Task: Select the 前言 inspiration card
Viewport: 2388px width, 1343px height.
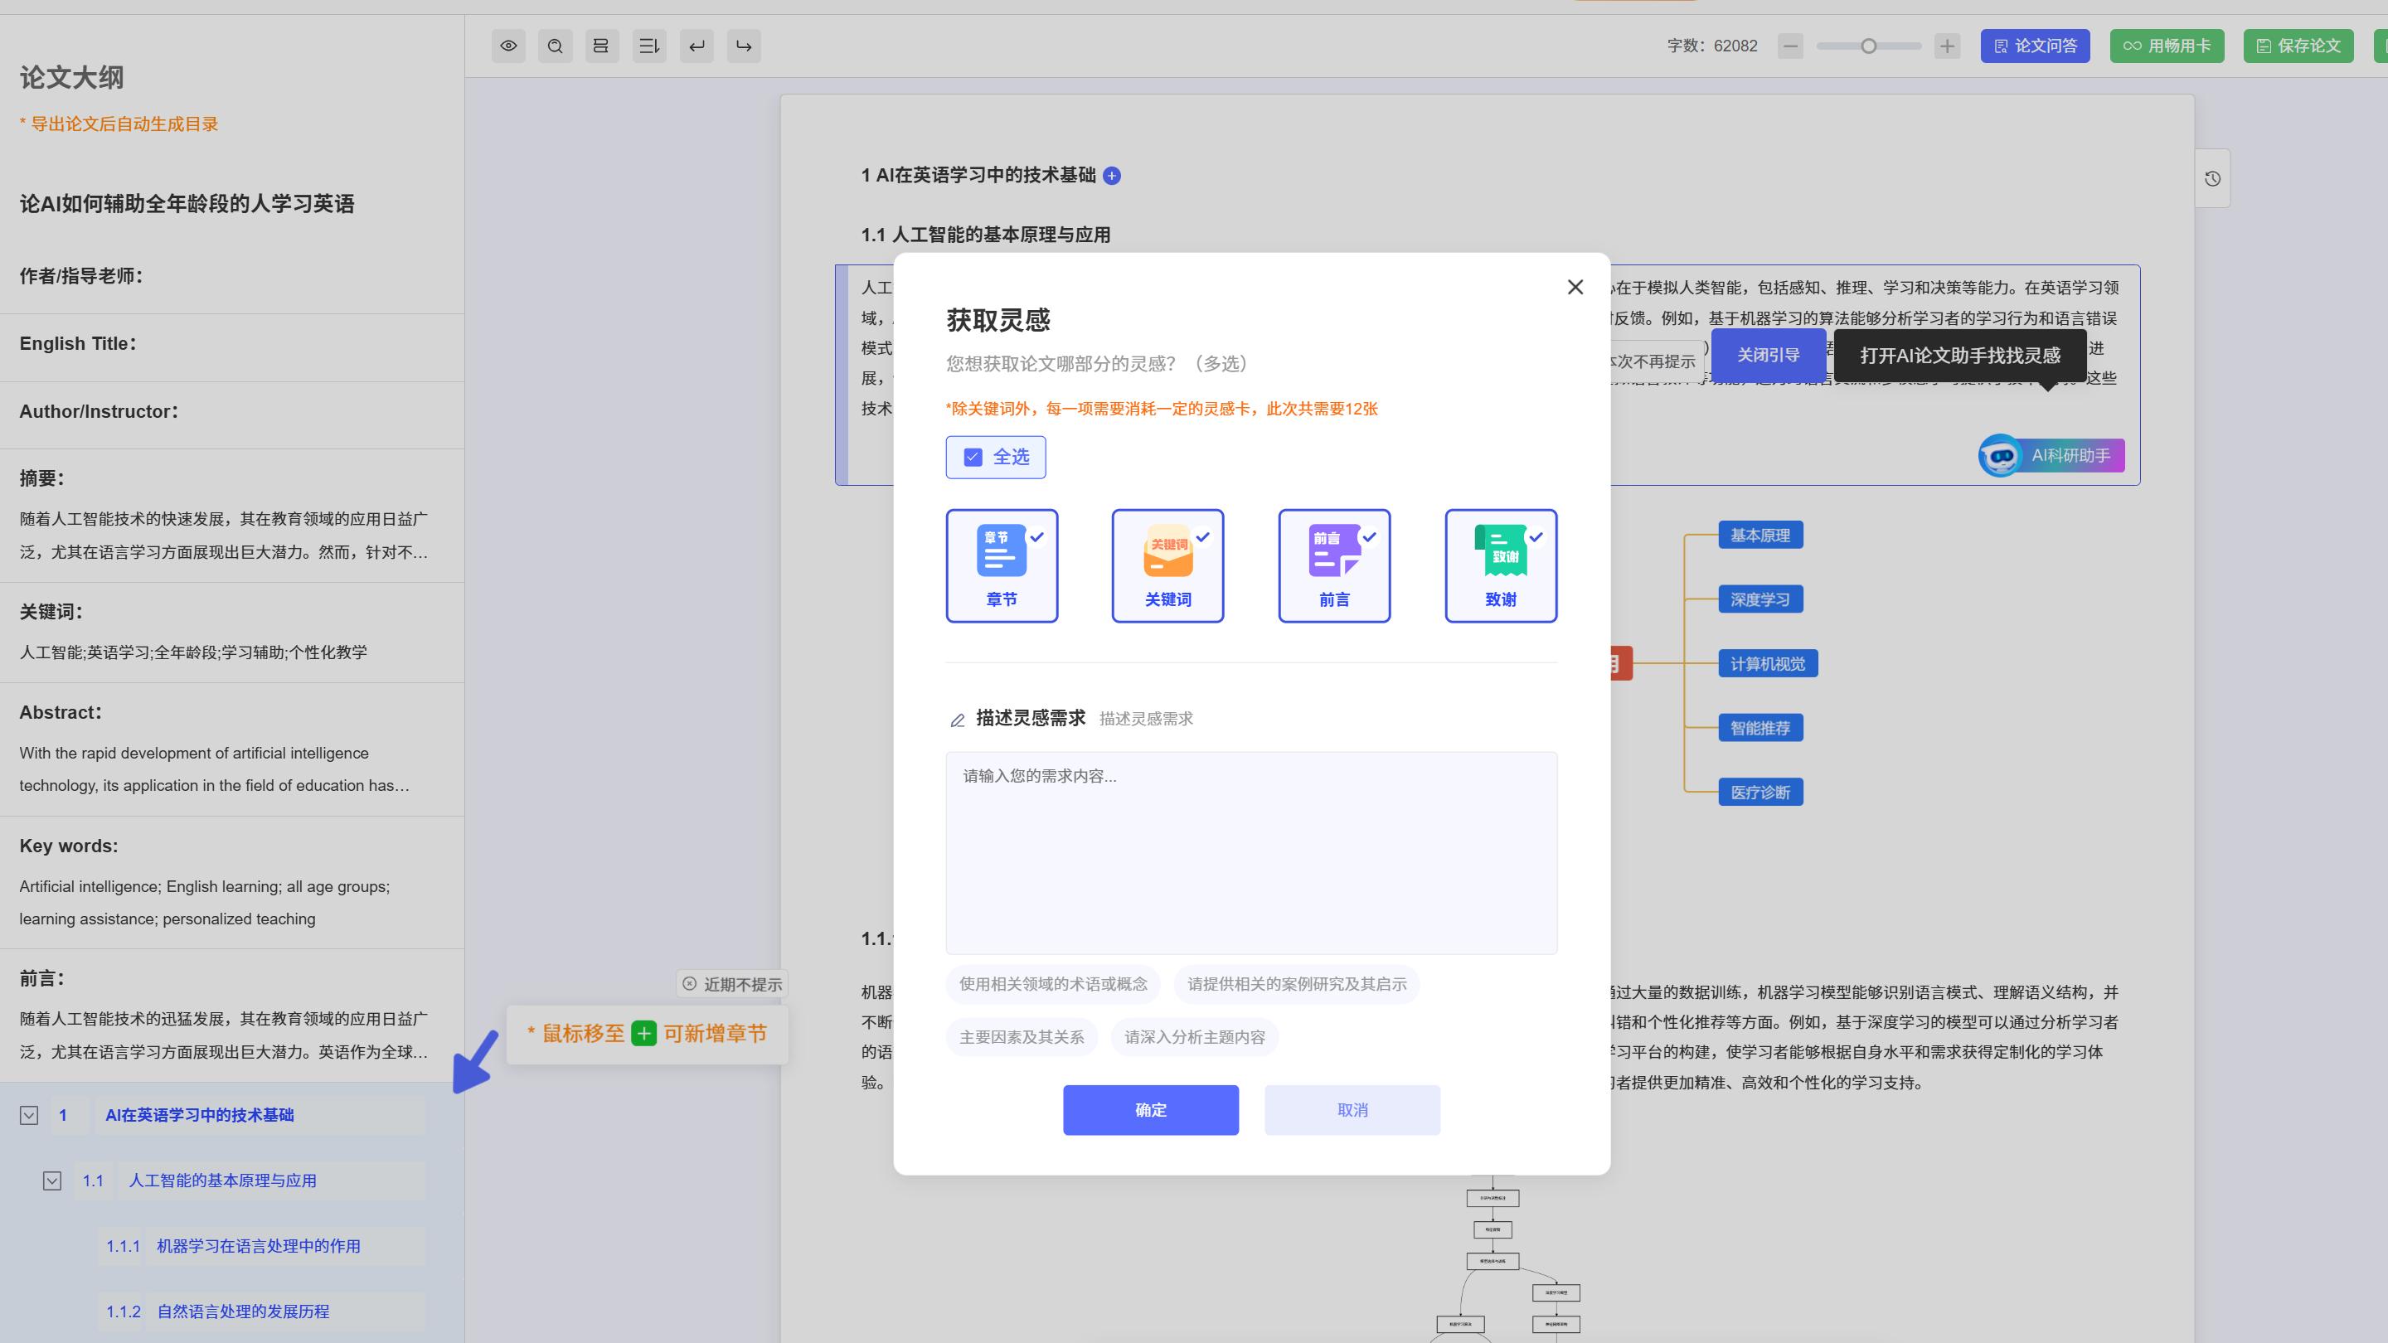Action: pyautogui.click(x=1334, y=565)
